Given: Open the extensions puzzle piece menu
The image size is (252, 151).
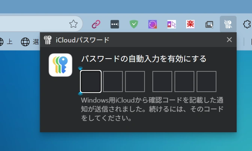Looking at the screenshot, I should pyautogui.click(x=247, y=24).
